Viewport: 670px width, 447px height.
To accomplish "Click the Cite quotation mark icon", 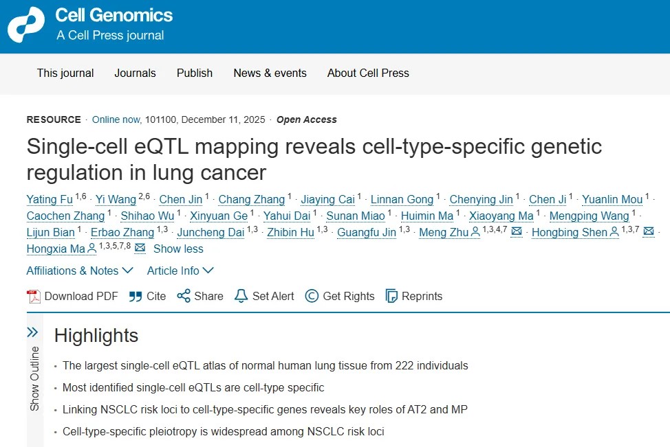I will click(x=136, y=297).
